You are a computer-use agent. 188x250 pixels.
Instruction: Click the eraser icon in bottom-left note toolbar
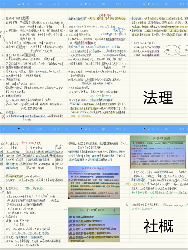55,129
